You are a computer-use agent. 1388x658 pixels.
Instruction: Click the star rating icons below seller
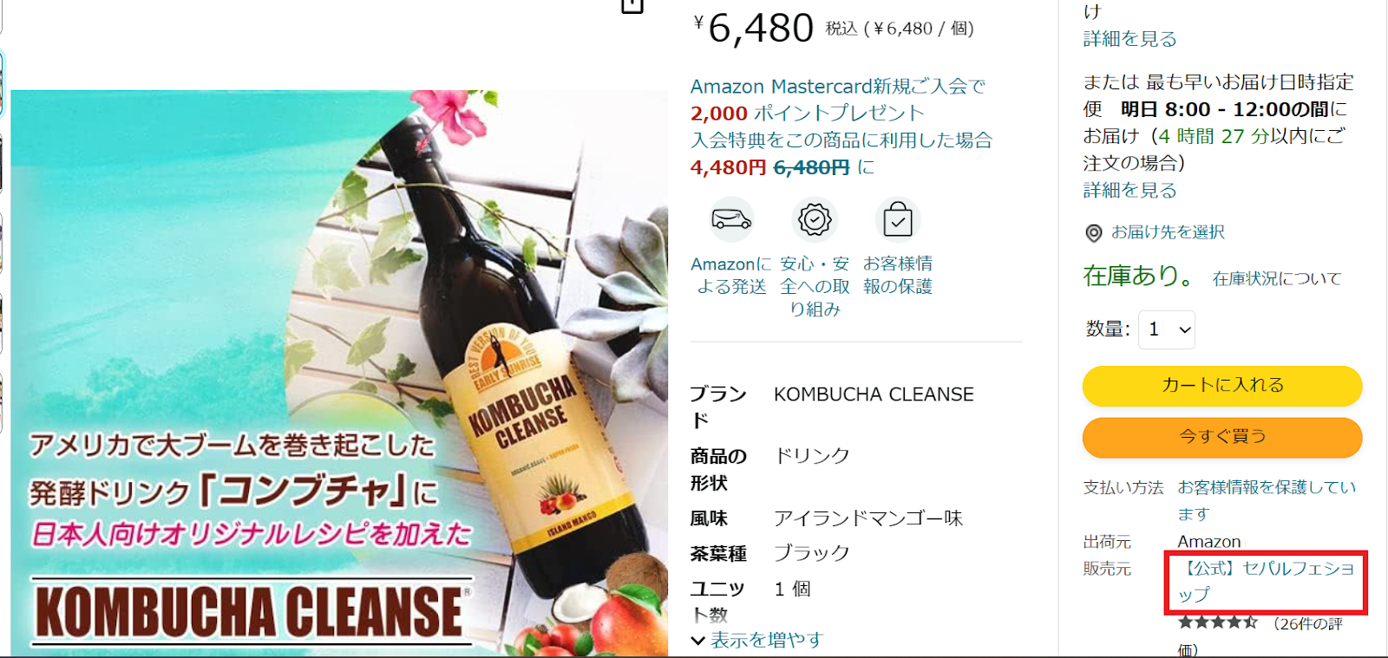tap(1217, 622)
